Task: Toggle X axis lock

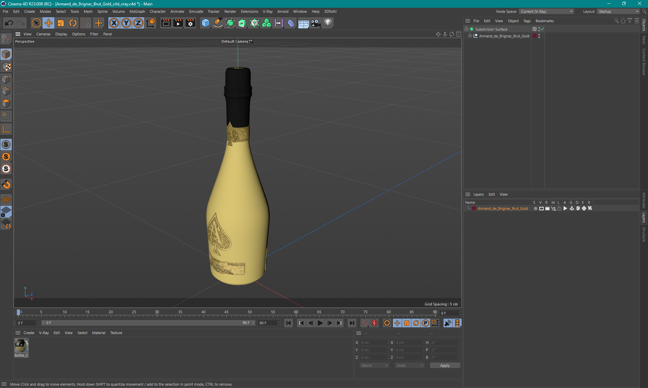Action: click(114, 23)
